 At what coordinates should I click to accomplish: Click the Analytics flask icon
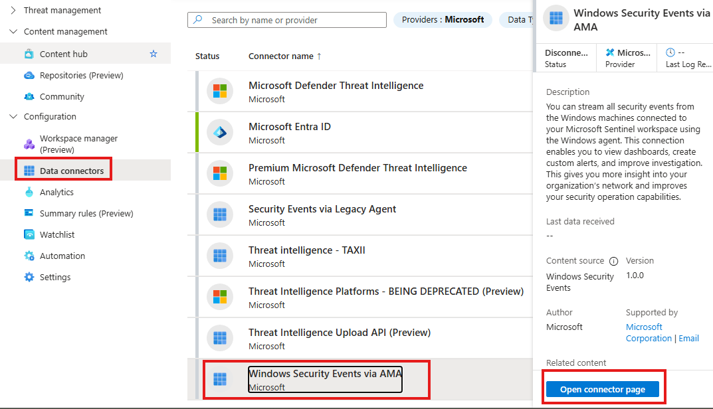coord(29,193)
